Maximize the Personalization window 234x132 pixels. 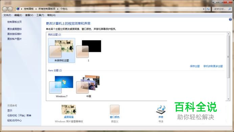[220, 2]
